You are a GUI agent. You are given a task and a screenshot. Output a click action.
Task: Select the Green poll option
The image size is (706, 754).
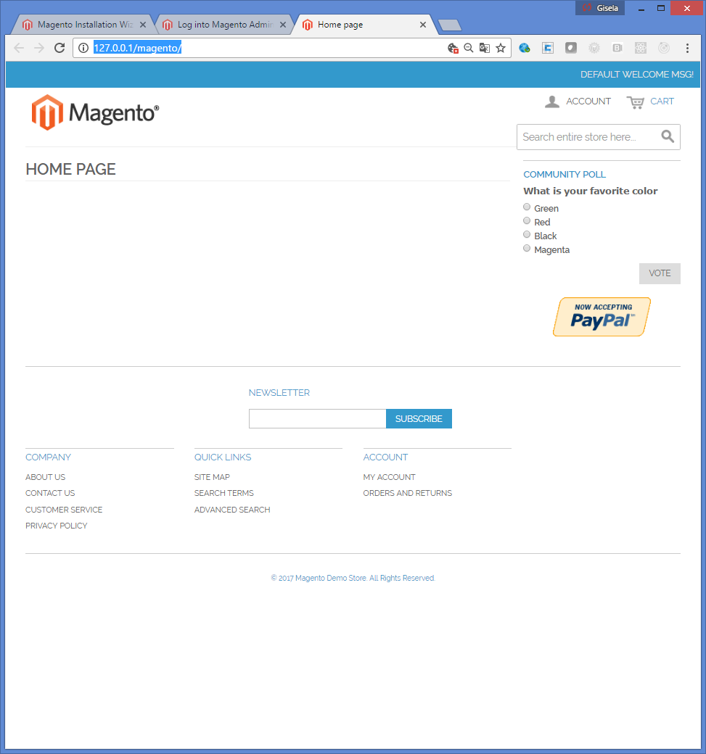pos(527,207)
